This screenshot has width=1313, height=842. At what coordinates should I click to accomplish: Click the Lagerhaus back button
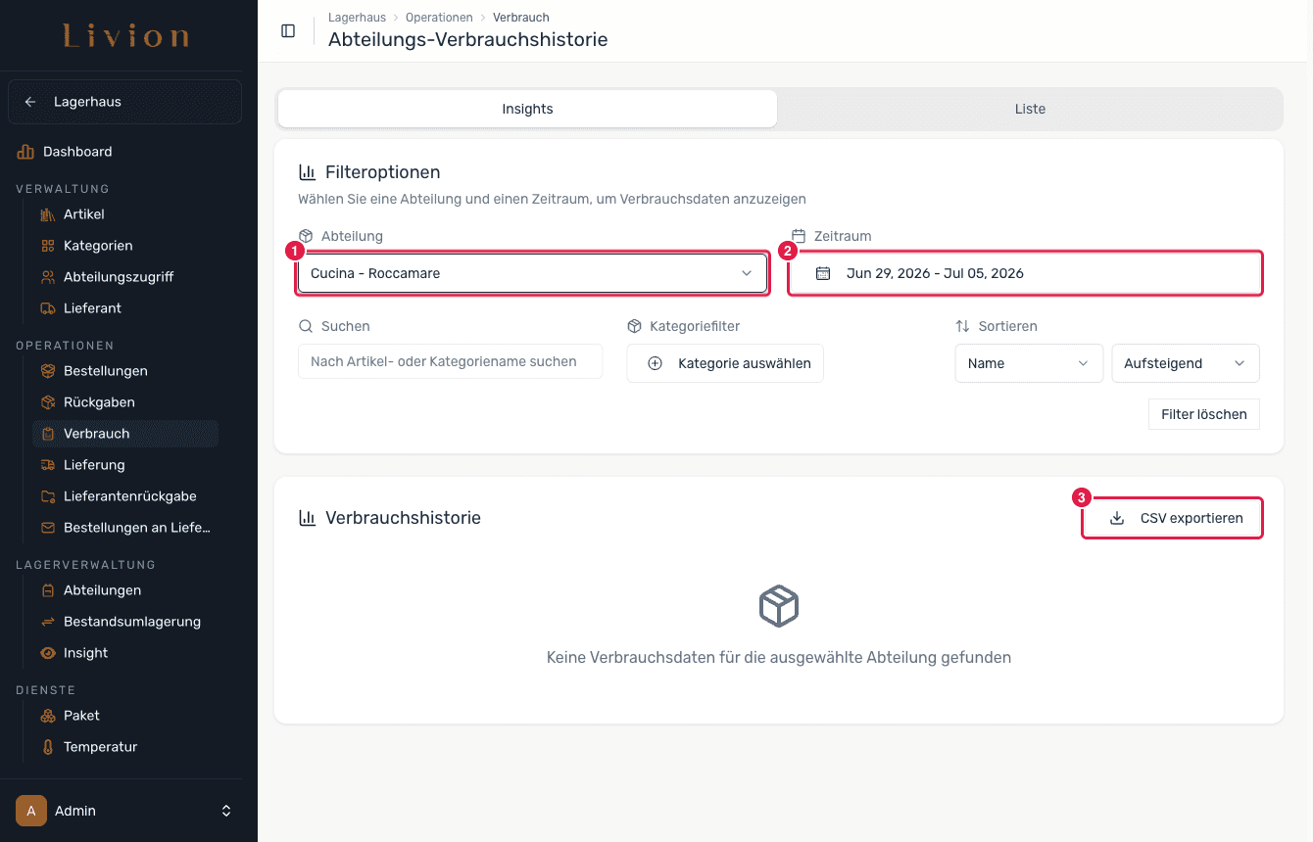(124, 102)
